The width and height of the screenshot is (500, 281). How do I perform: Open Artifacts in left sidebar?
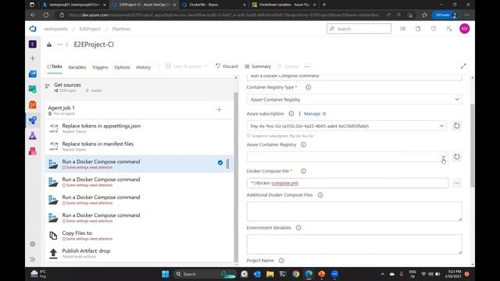pos(33,151)
